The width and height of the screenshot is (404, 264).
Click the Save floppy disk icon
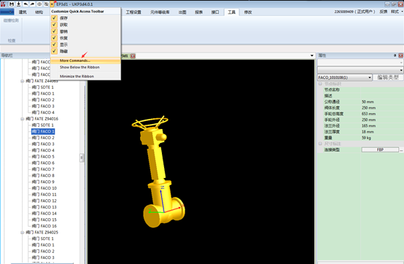(12, 4)
